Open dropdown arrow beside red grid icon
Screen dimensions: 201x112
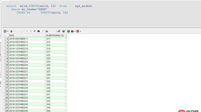(80, 31)
